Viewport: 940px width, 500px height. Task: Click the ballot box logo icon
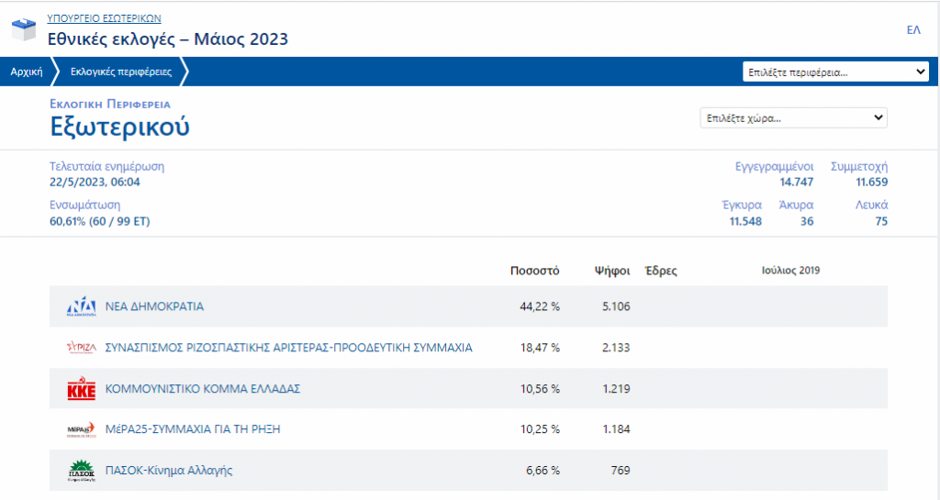tap(24, 30)
